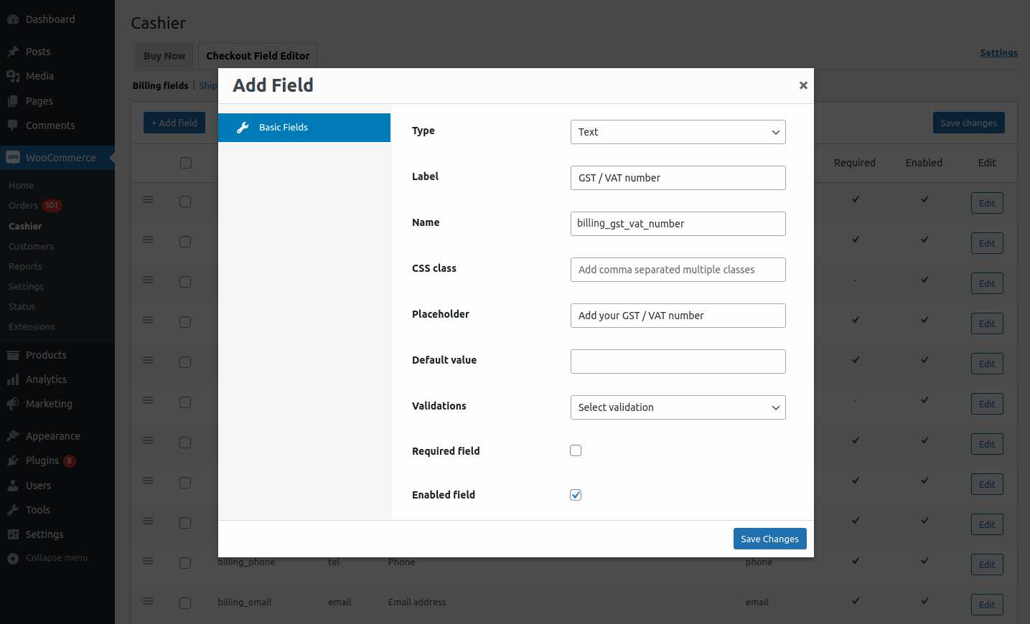Click the wrench icon on Basic Fields

pyautogui.click(x=242, y=127)
